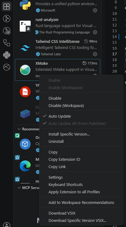
Task: Click the gear icon for rust-analyzer
Action: (95, 32)
